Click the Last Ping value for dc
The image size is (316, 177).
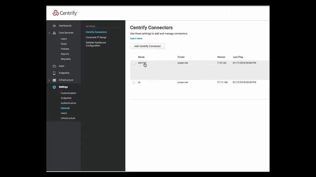244,82
